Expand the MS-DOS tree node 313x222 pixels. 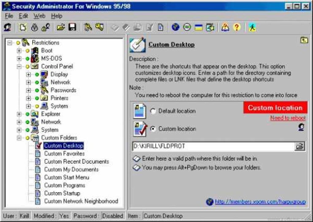[19, 59]
